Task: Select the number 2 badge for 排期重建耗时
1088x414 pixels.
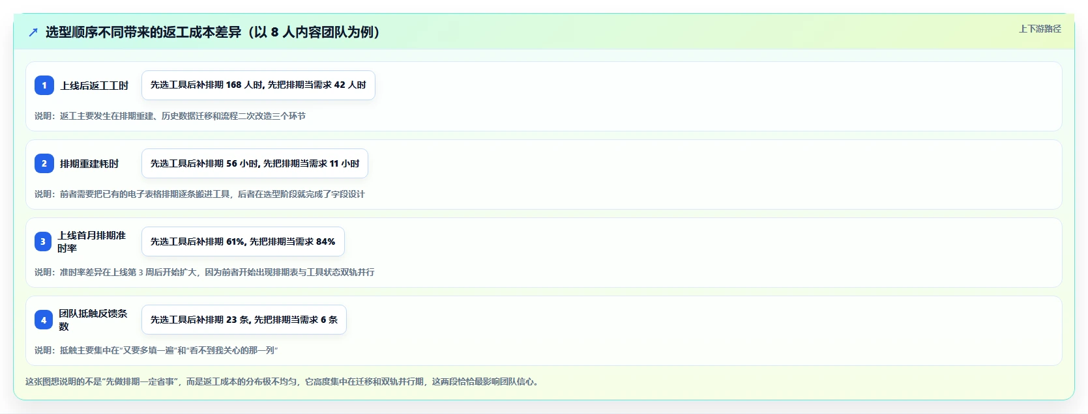Action: (x=44, y=163)
